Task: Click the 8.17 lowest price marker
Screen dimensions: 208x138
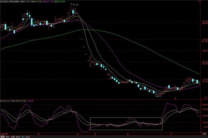Action: pos(159,96)
